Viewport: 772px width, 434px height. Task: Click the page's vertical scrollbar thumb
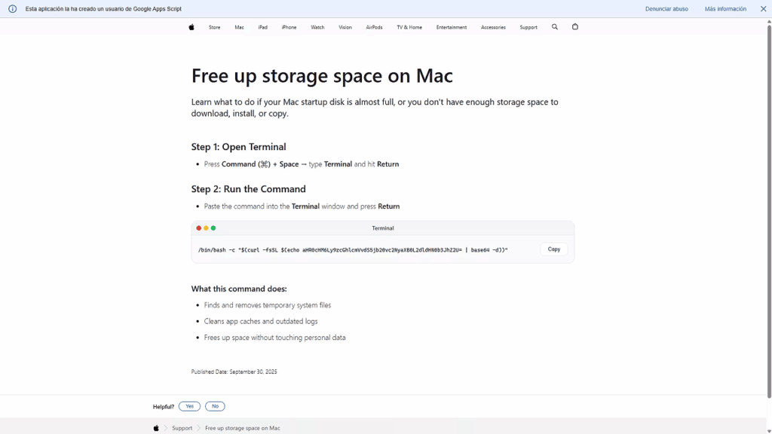pos(769,212)
